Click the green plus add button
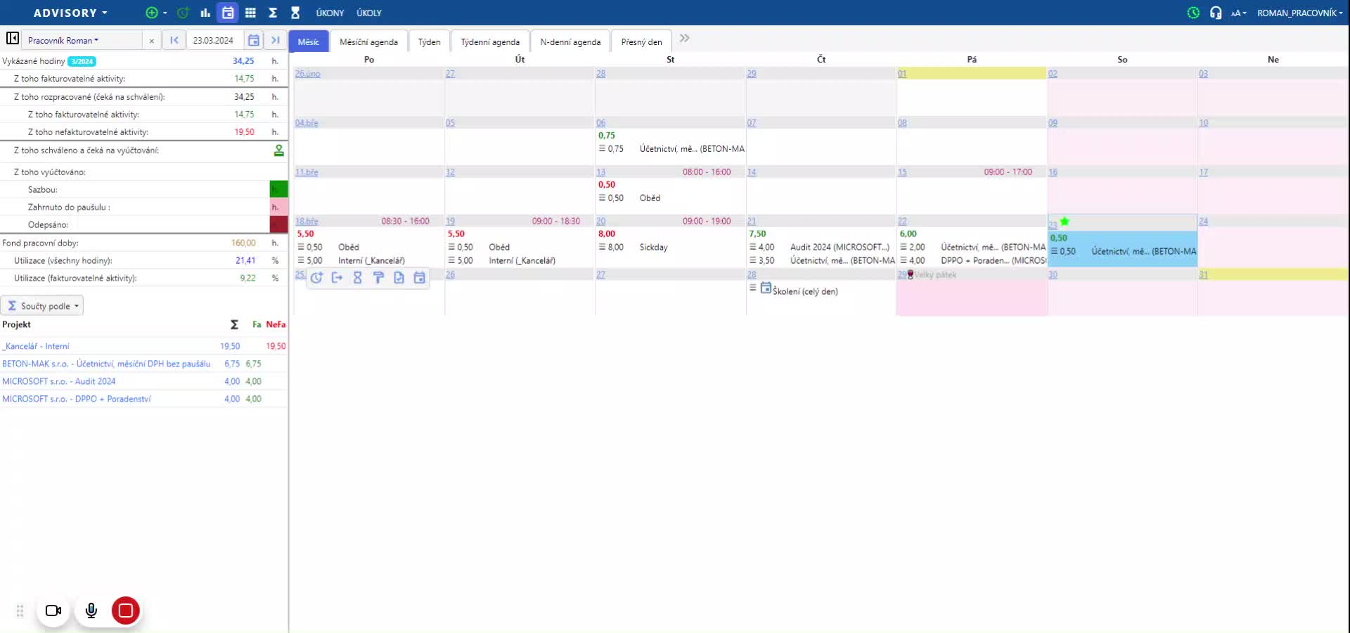Screen dimensions: 1350x633 [x=151, y=13]
